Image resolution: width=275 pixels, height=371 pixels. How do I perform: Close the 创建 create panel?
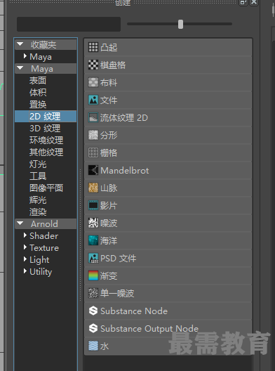click(254, 2)
